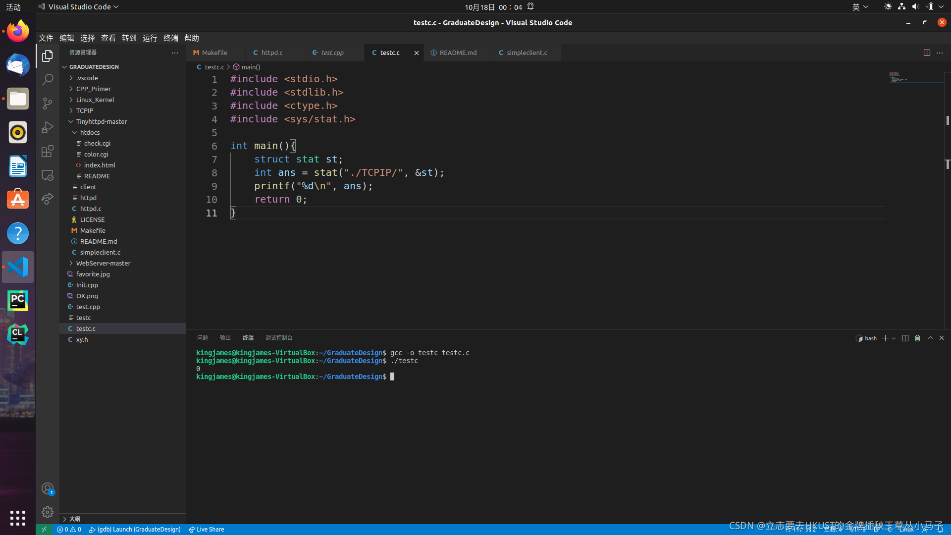Click the remote window status bar icon
This screenshot has height=535, width=951.
(44, 530)
